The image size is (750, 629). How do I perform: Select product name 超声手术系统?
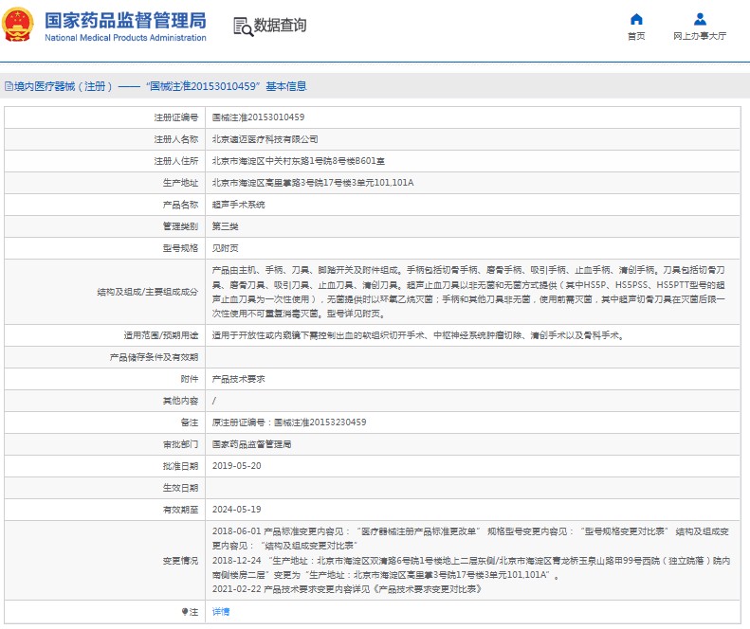(x=238, y=205)
